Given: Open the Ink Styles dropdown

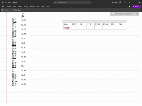Looking at the screenshot, I should [6, 10].
